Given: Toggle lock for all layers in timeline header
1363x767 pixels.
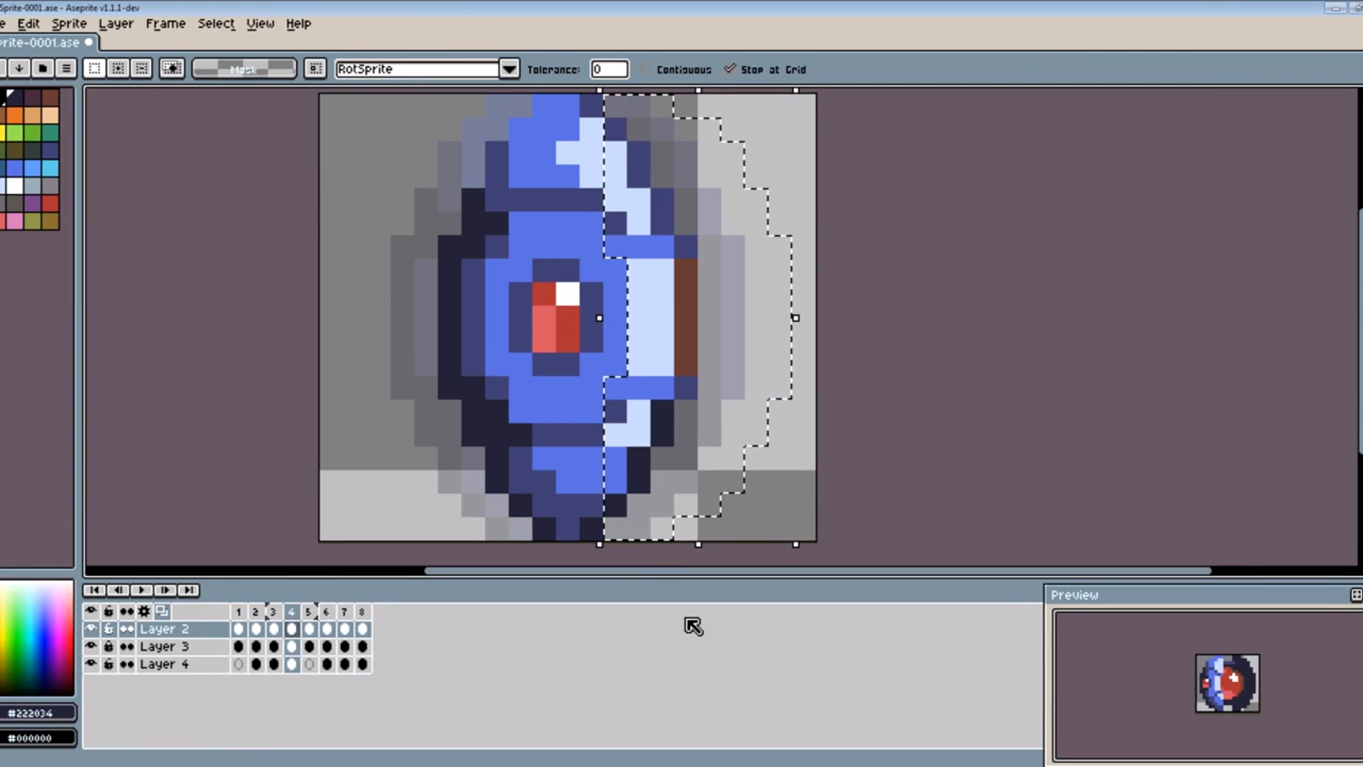Looking at the screenshot, I should pos(109,611).
